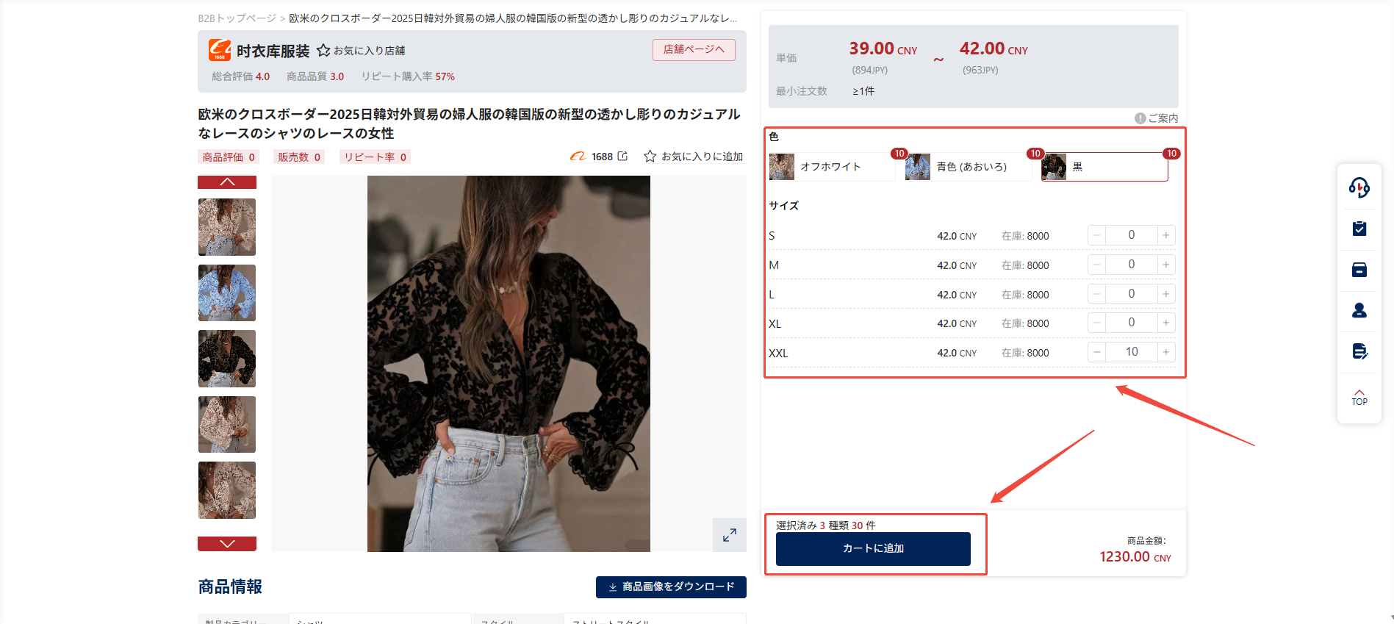This screenshot has width=1394, height=624.
Task: Show next thumbnails with down arrow
Action: click(227, 544)
